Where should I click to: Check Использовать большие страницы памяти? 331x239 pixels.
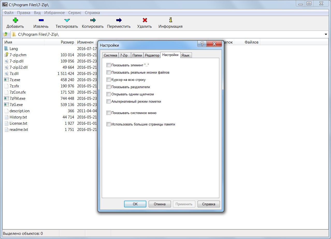click(109, 124)
